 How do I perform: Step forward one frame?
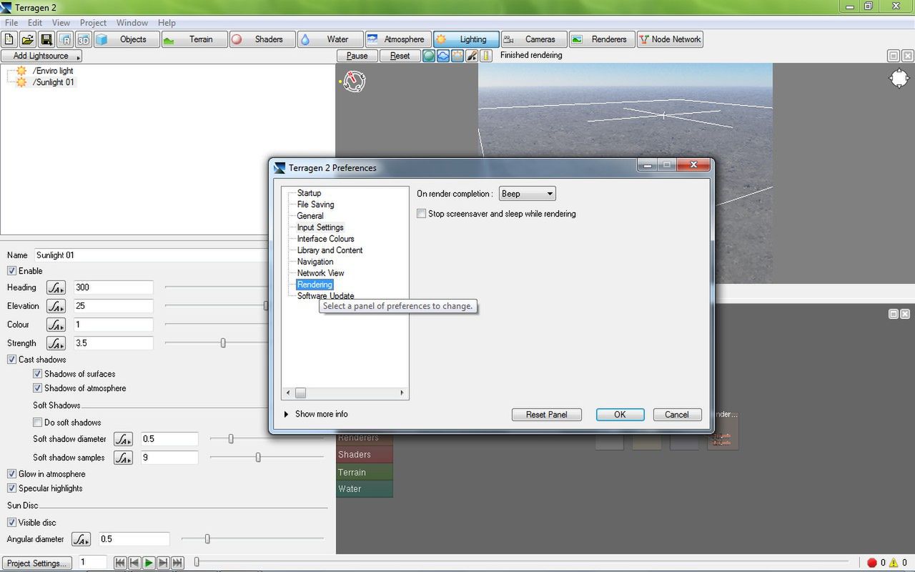point(163,563)
